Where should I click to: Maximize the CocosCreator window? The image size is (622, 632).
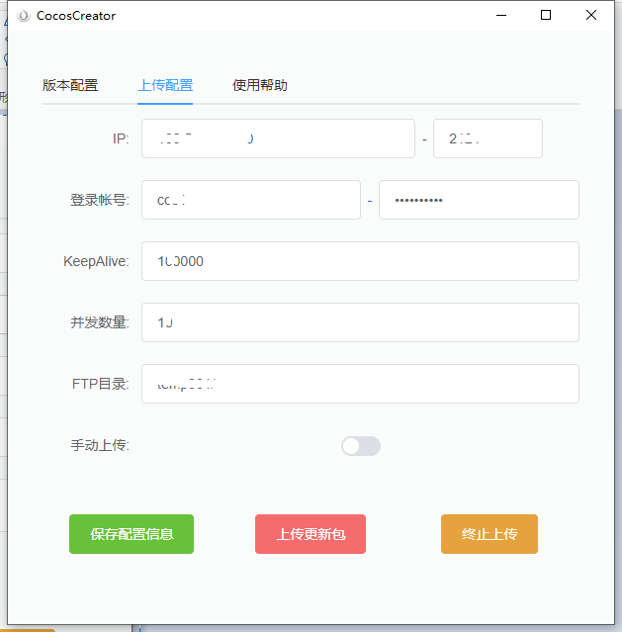click(x=546, y=15)
